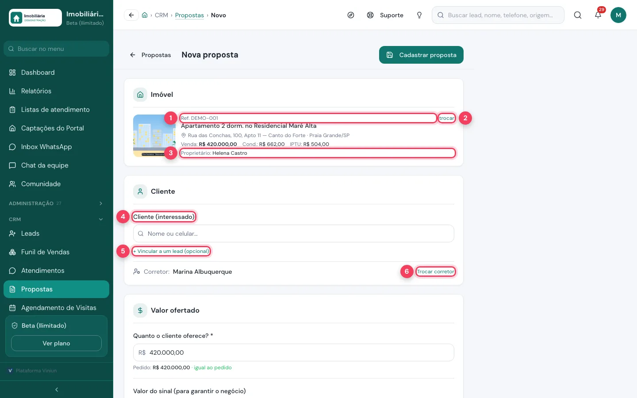This screenshot has height=398, width=637.
Task: Click the owner name Helena Castro
Action: point(230,153)
